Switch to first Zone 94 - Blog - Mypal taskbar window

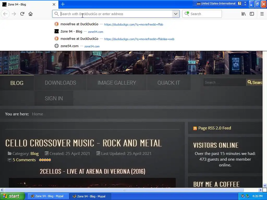(x=48, y=196)
